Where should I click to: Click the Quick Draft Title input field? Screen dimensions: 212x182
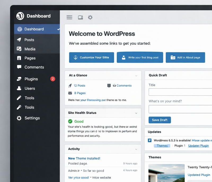tap(180, 92)
